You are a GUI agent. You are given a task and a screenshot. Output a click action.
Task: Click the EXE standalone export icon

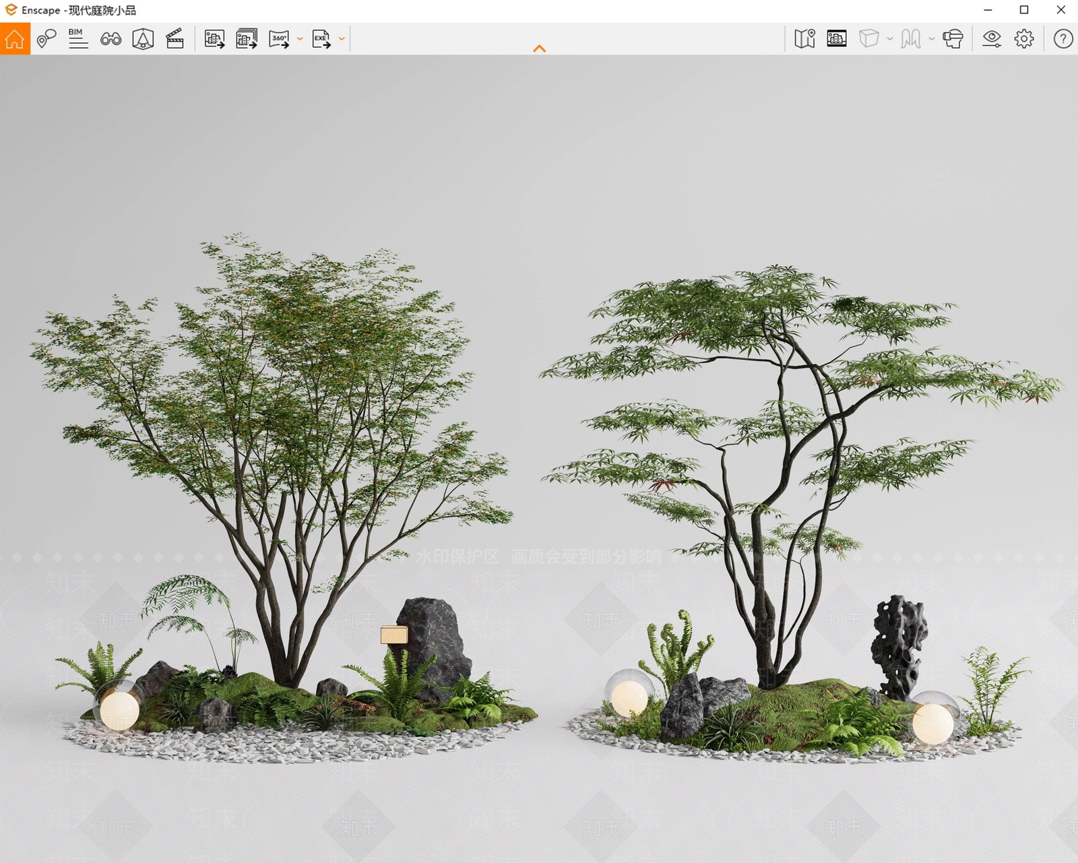pos(321,39)
